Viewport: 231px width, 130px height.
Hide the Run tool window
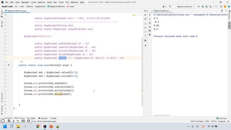pyautogui.click(x=226, y=11)
